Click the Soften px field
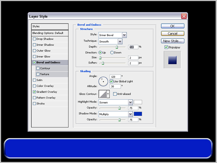 [x=133, y=63]
